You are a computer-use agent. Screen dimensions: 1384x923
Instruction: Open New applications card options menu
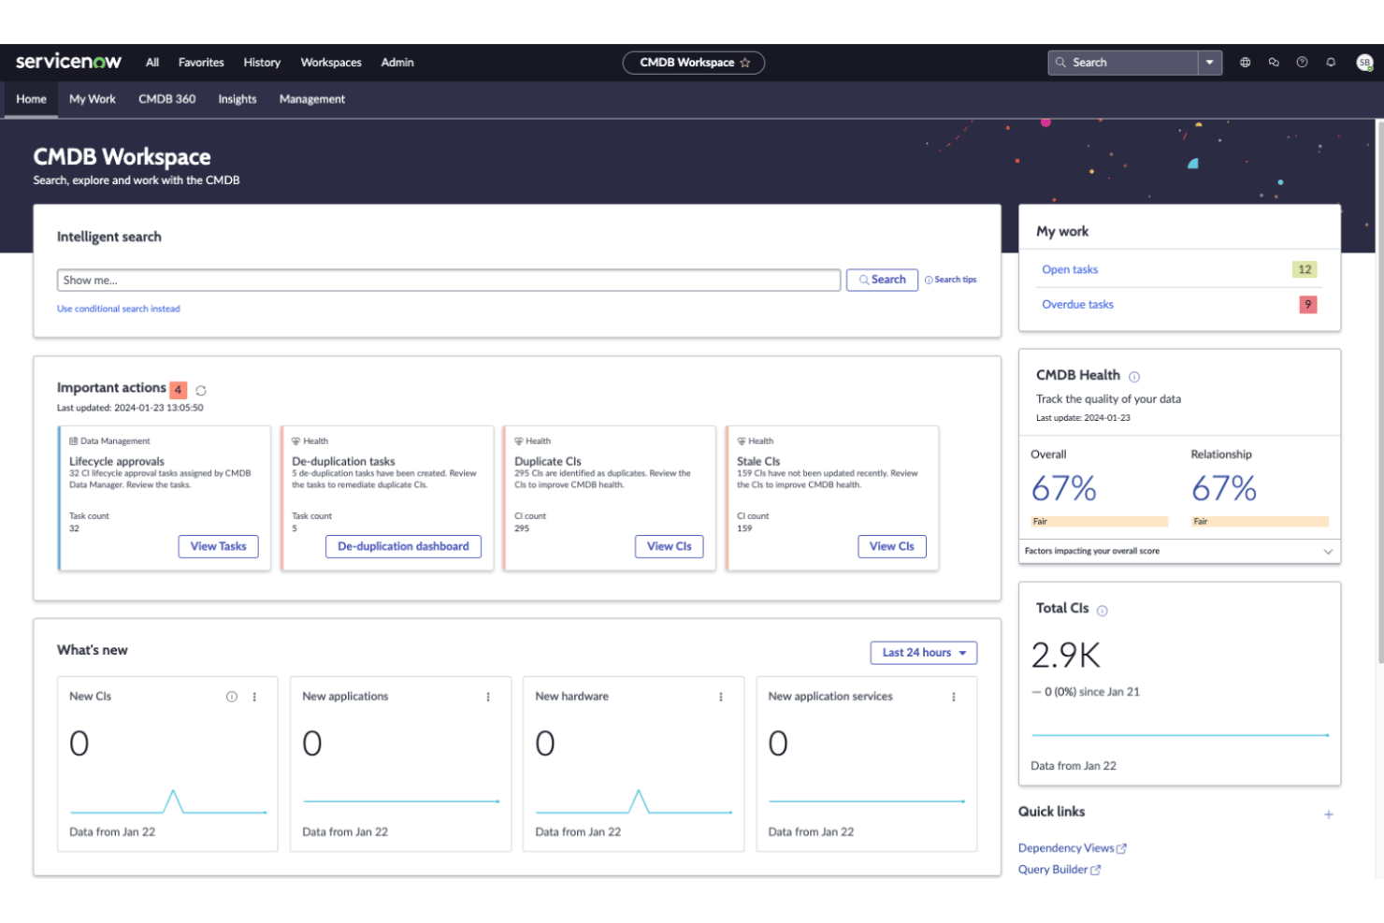[x=488, y=697]
